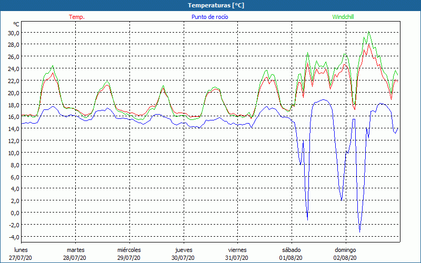
Task: Click the '8,0' y-axis value
Action: [x=15, y=165]
